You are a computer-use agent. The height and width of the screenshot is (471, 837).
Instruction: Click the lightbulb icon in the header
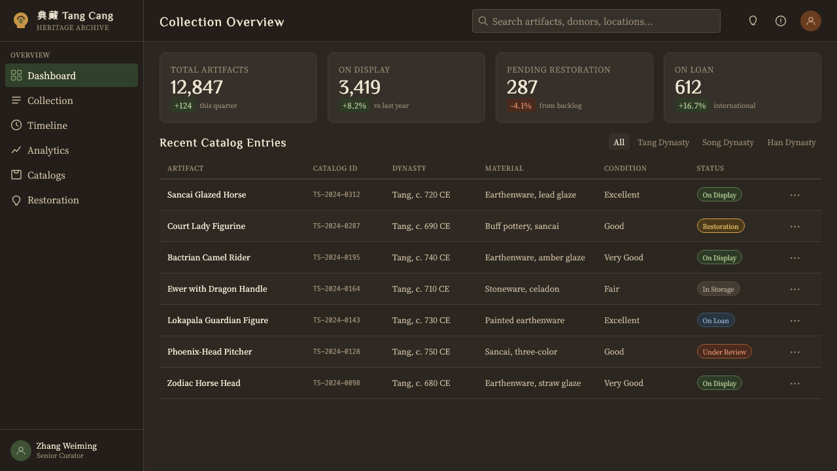pos(753,21)
